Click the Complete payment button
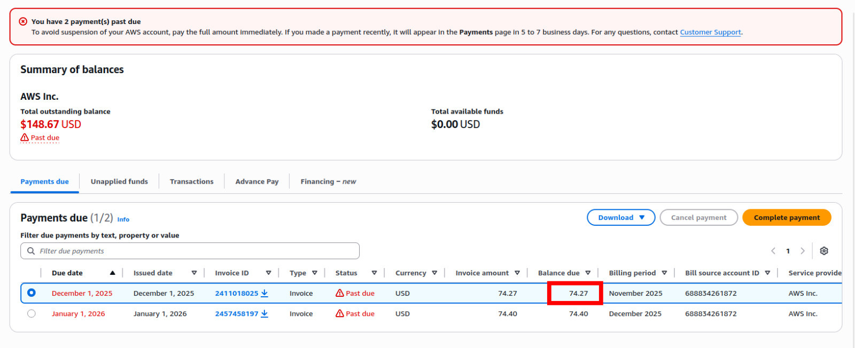This screenshot has width=855, height=348. 787,218
